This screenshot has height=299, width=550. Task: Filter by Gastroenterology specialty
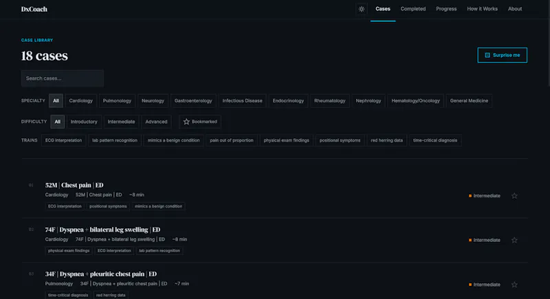[x=193, y=101]
